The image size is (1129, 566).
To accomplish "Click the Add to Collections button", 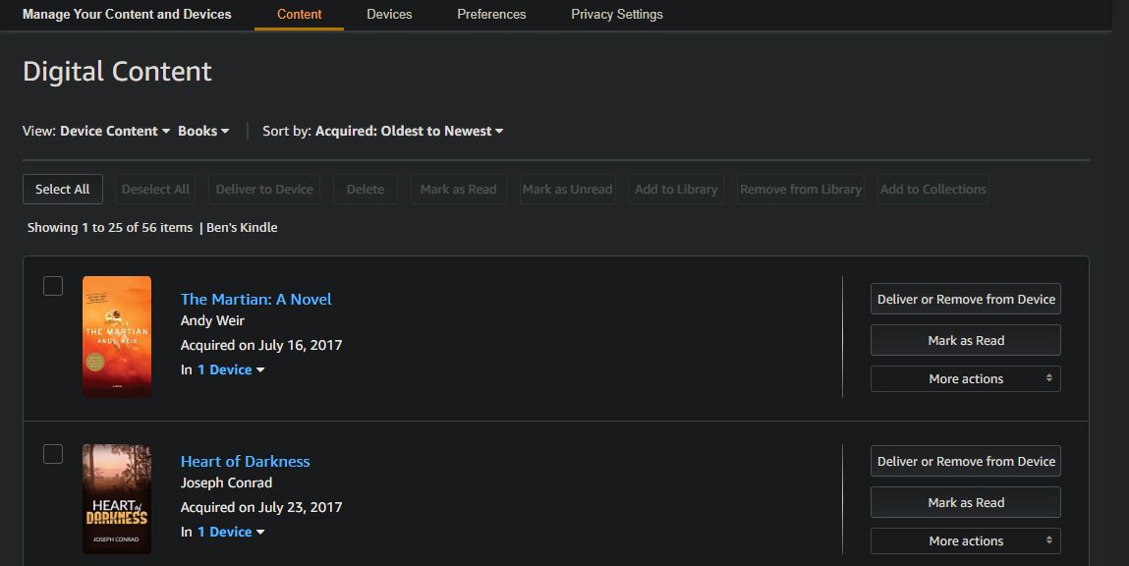I will pos(933,190).
